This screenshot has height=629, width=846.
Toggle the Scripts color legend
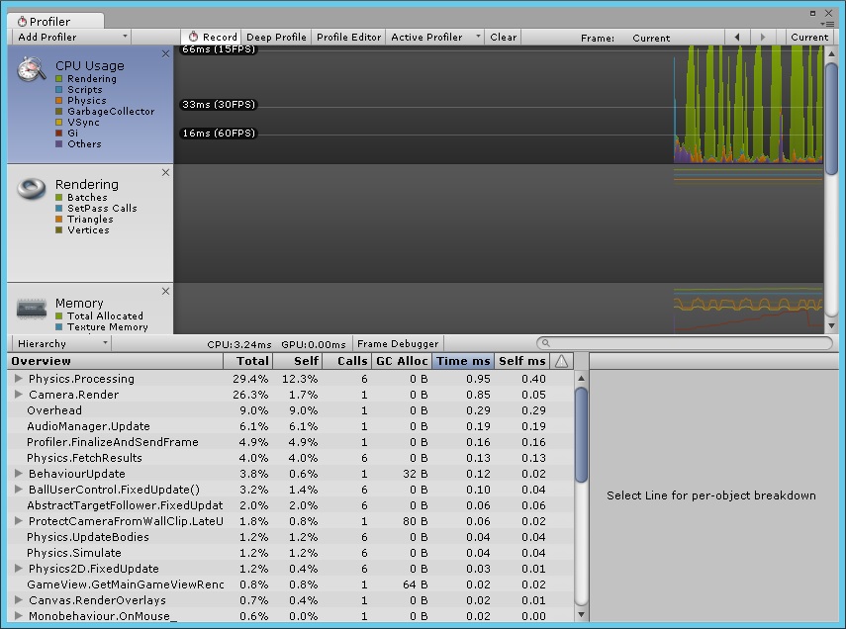(58, 90)
